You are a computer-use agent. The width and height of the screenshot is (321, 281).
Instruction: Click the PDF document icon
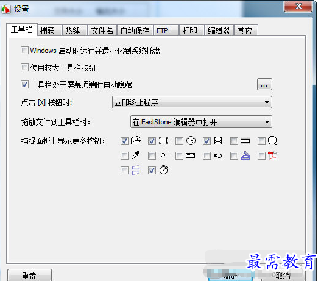coord(272,155)
